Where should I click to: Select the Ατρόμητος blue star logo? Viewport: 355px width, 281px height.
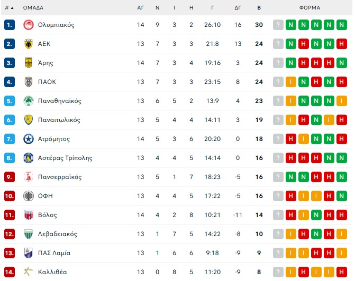[x=29, y=139]
